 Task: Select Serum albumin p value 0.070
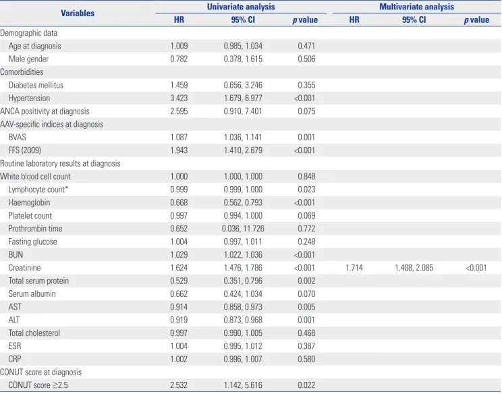306,294
